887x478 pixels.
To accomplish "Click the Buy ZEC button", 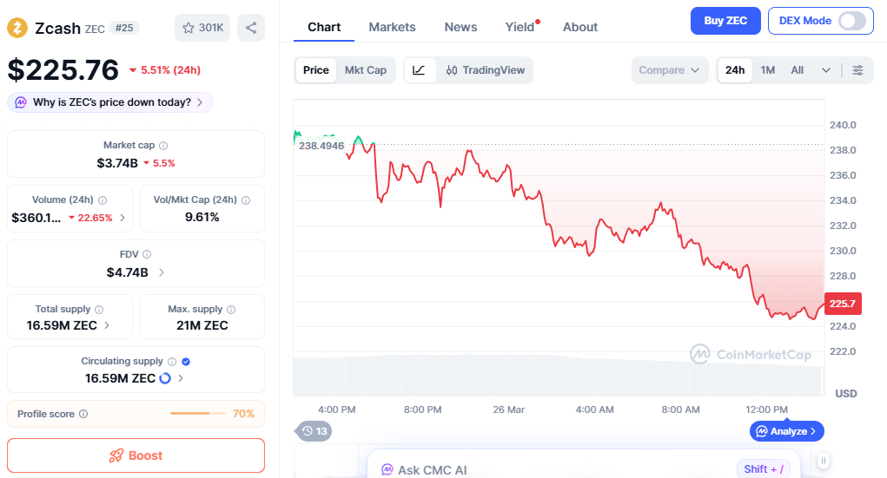I will (725, 21).
